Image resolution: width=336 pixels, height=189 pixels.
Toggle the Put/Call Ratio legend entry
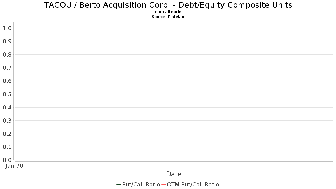[141, 185]
